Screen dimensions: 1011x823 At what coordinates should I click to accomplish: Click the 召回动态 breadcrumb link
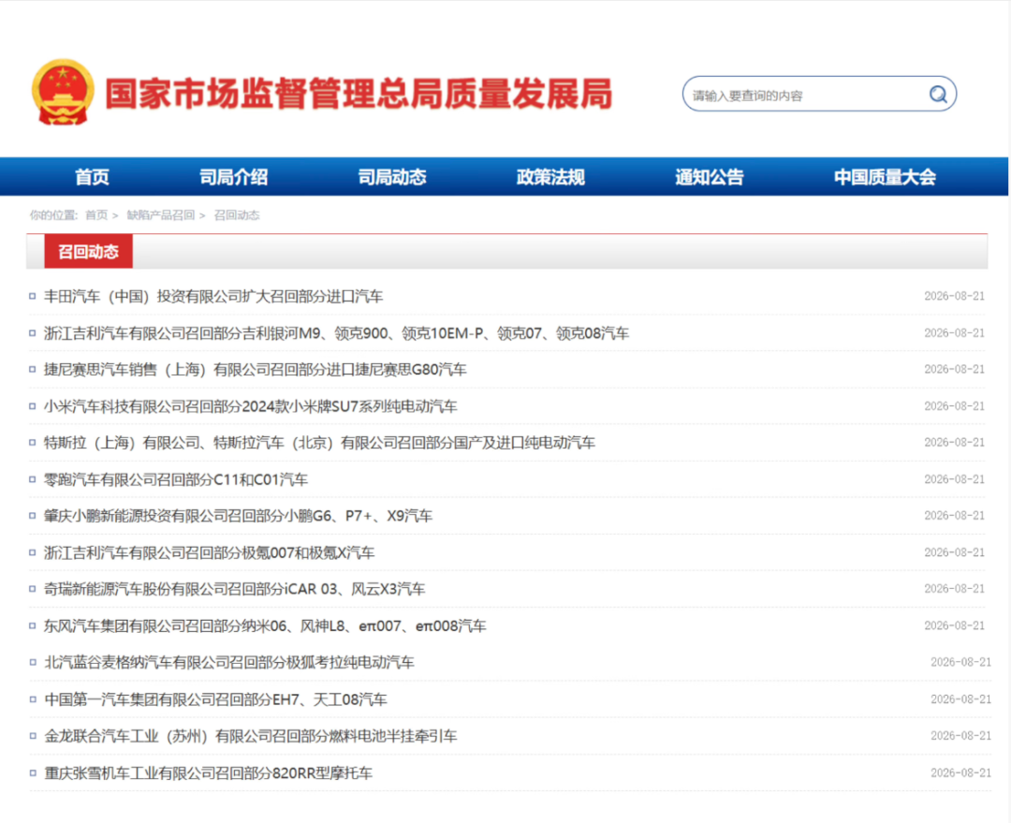point(237,215)
